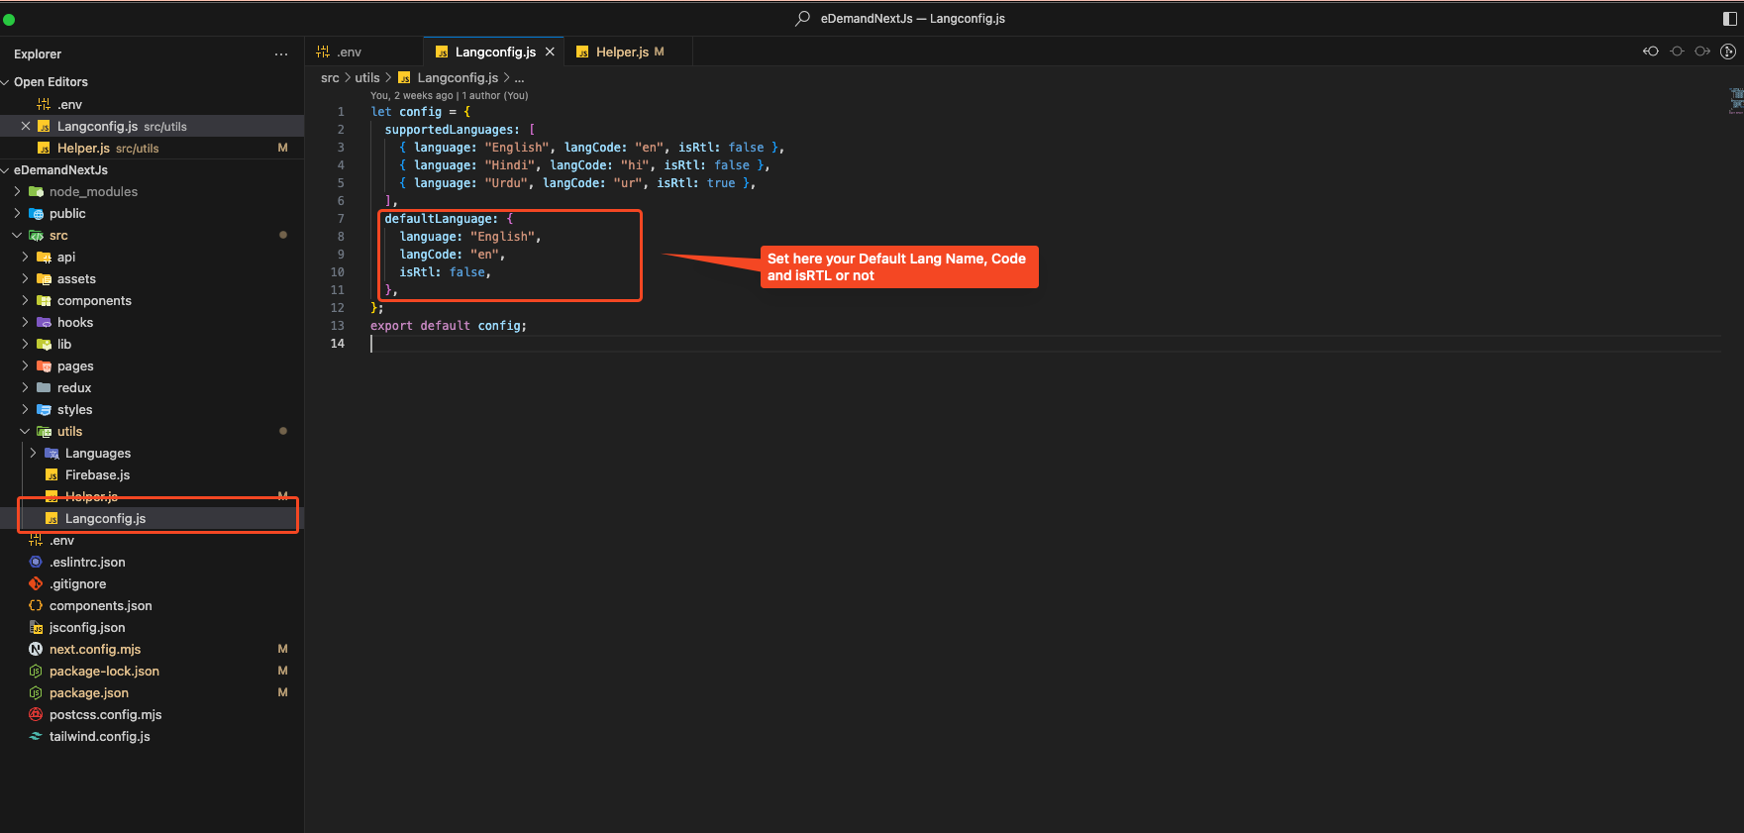Click the 'supportedLanguages' property name
The image size is (1744, 833).
pos(449,130)
